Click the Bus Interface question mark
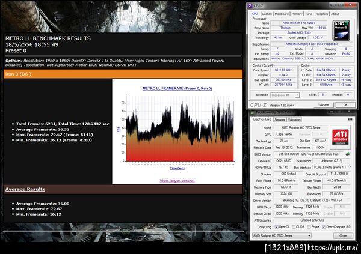Viewport: 361px width, 254px height. 350,168
